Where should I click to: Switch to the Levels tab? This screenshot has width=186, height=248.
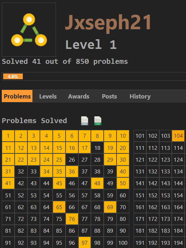coord(48,96)
